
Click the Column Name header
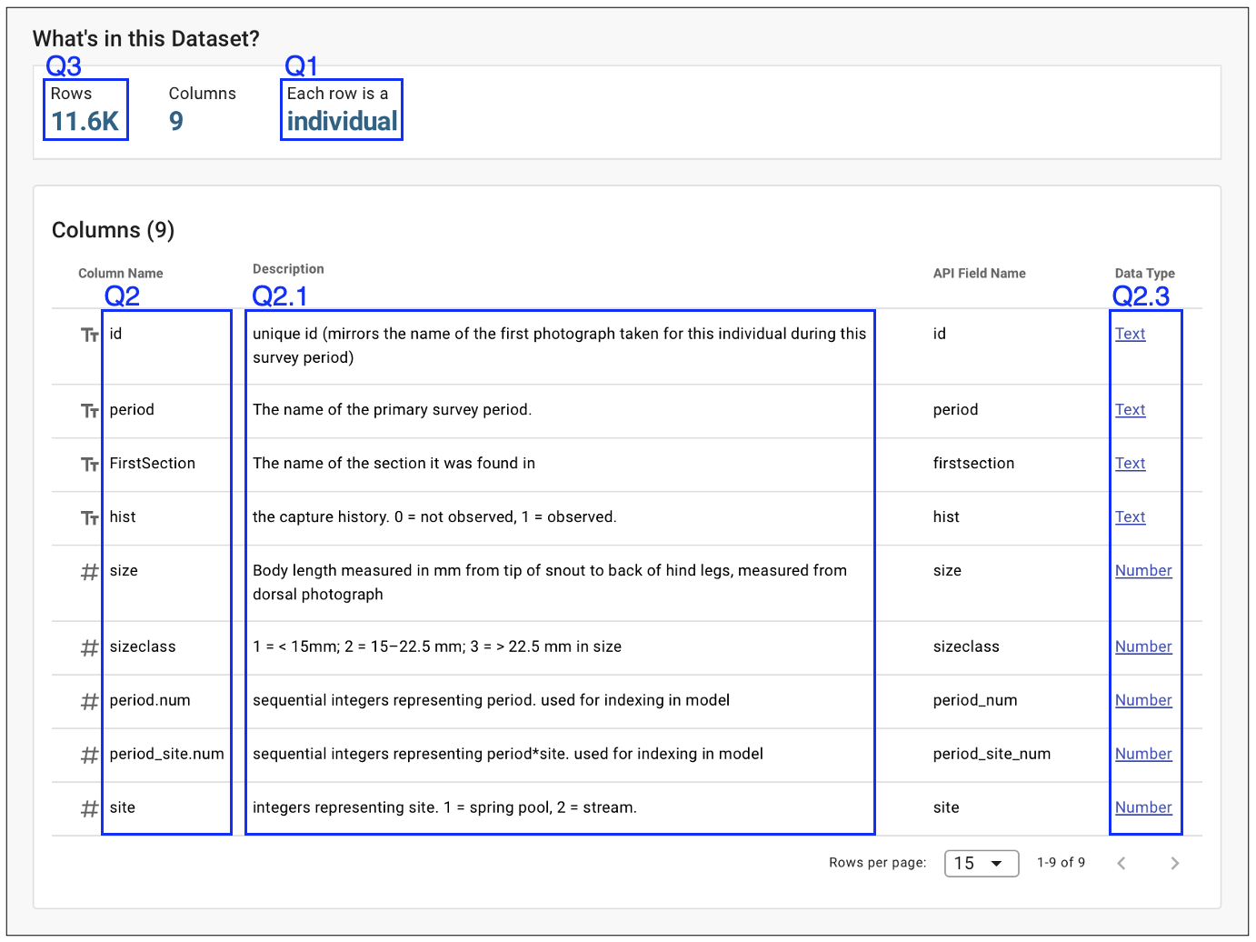[x=121, y=274]
